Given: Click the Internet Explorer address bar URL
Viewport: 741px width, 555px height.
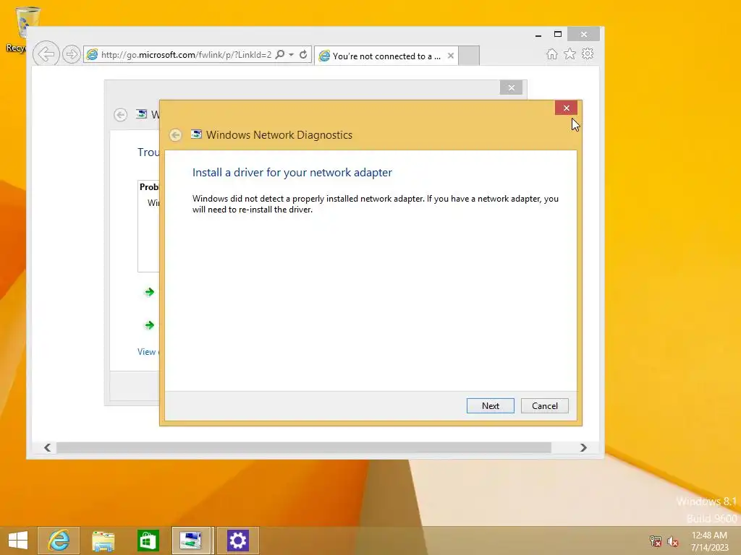Looking at the screenshot, I should [186, 55].
